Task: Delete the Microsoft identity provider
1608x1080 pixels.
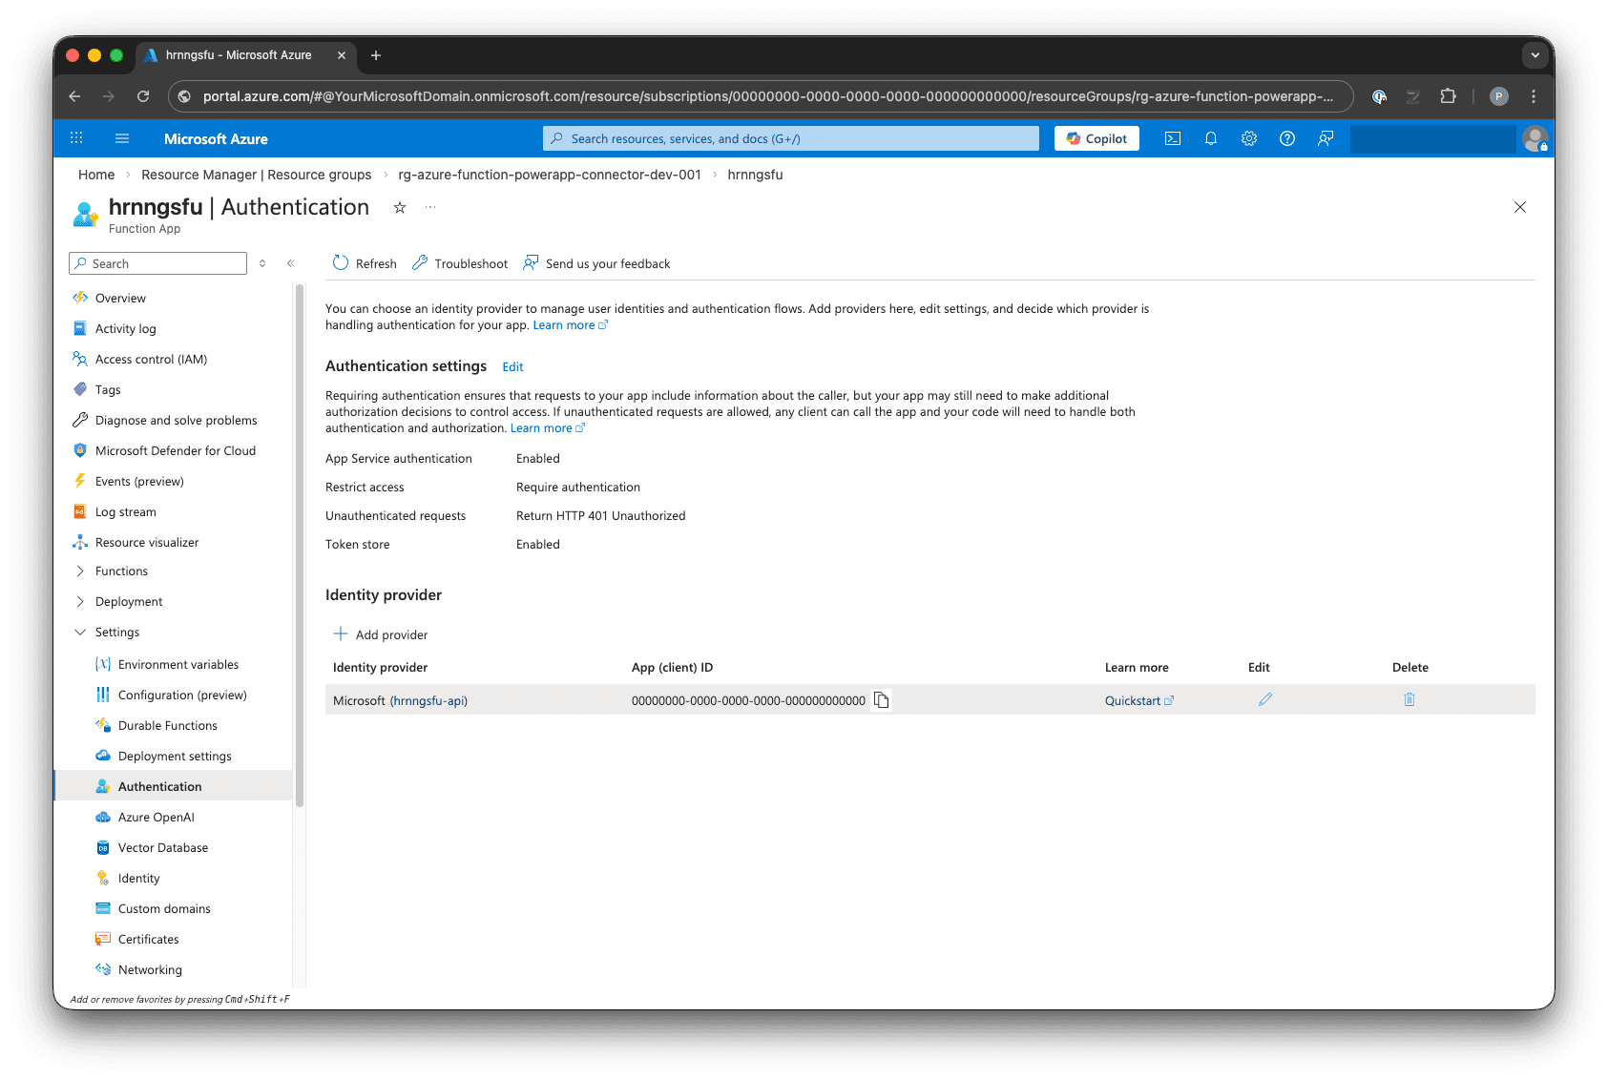Action: click(x=1410, y=699)
